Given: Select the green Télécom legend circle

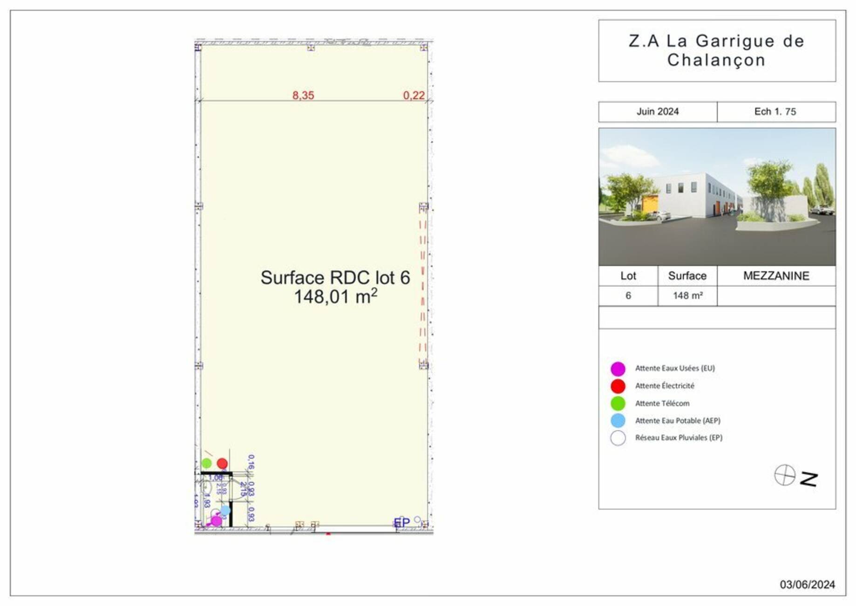Looking at the screenshot, I should click(x=618, y=403).
